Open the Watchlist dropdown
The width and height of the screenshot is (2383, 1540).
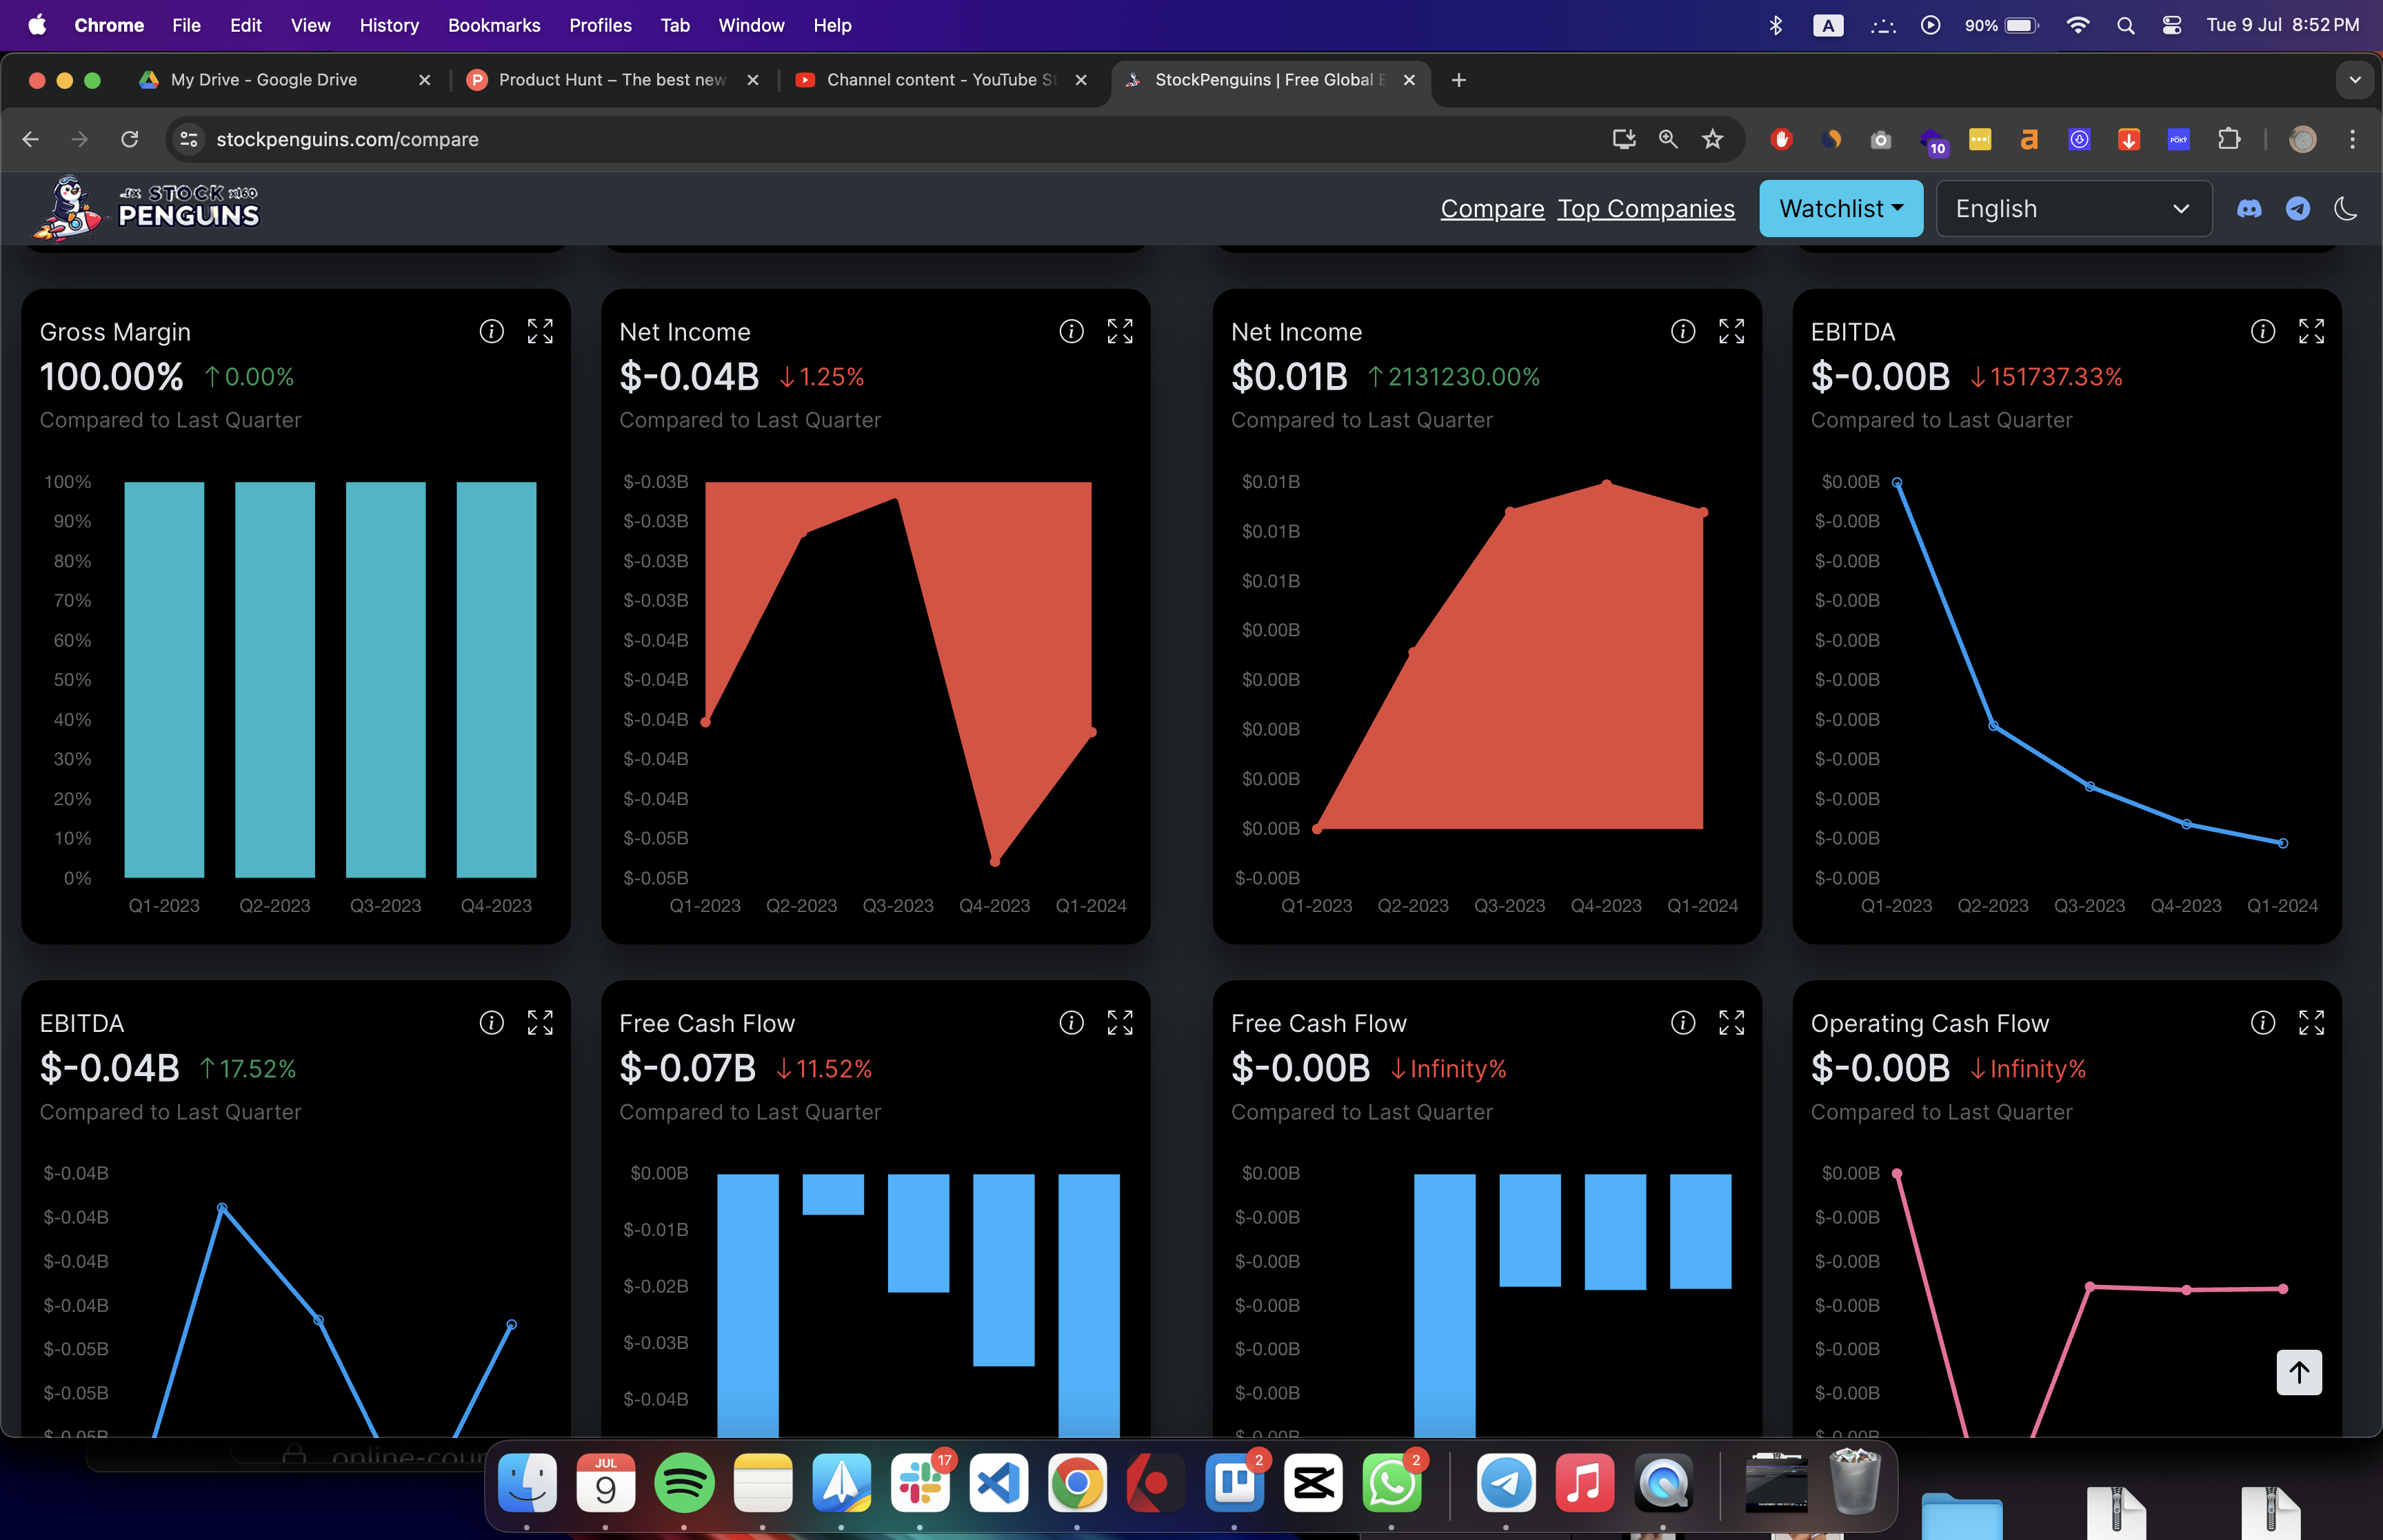(x=1841, y=209)
